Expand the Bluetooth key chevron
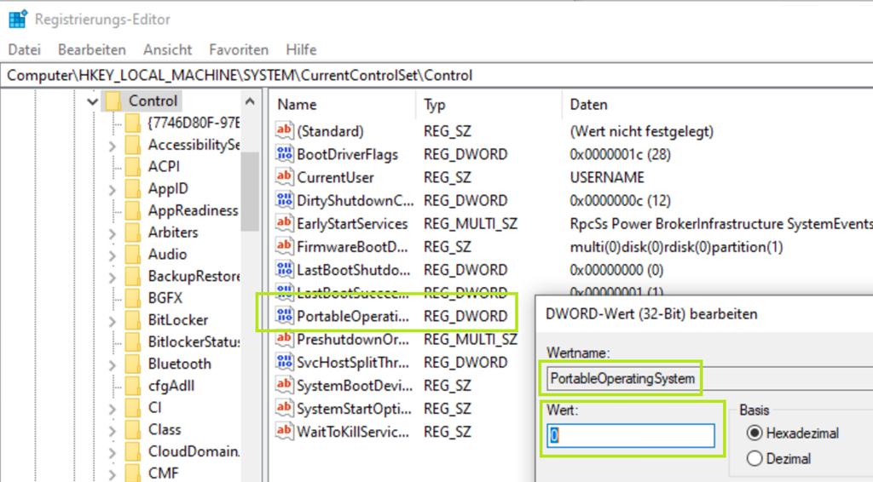 113,364
